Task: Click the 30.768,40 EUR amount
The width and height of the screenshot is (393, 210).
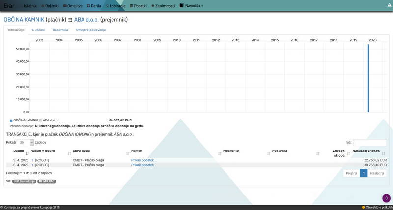Action: pyautogui.click(x=375, y=165)
